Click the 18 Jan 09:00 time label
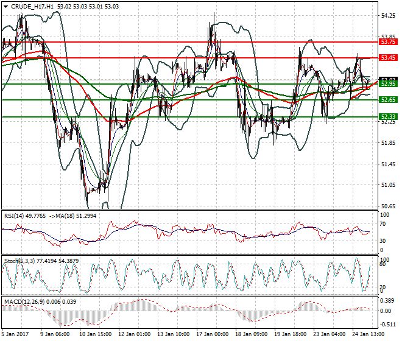 251,334
